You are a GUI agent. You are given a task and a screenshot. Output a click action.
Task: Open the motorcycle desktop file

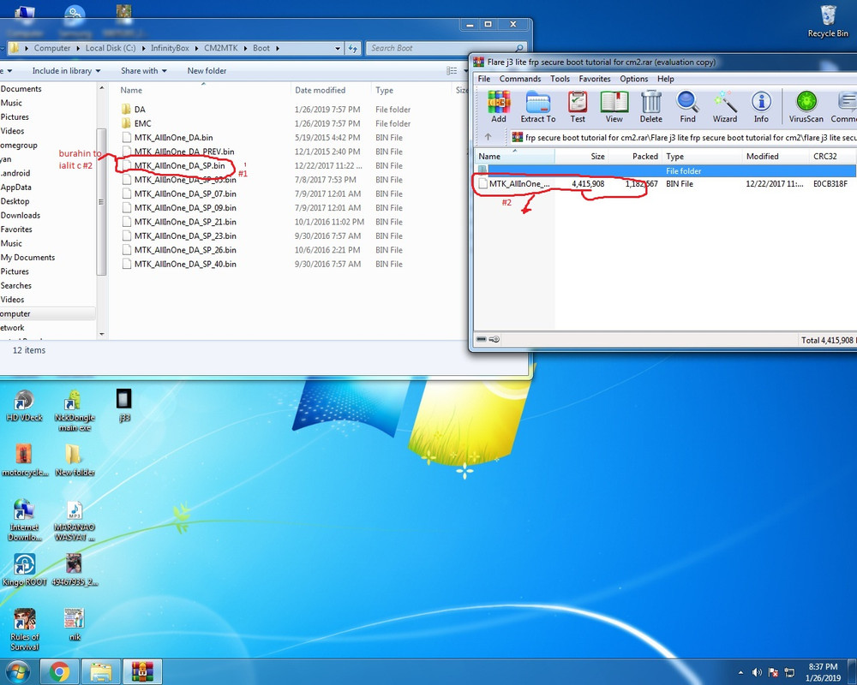24,461
